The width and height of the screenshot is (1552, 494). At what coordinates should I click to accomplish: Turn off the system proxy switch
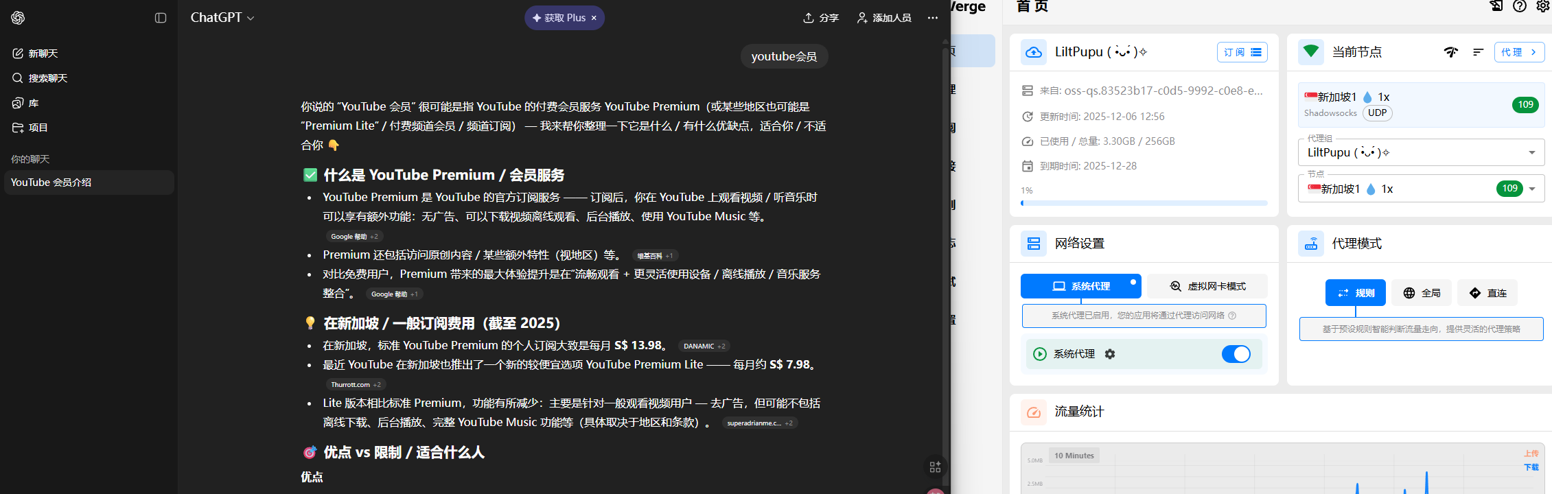[x=1236, y=354]
